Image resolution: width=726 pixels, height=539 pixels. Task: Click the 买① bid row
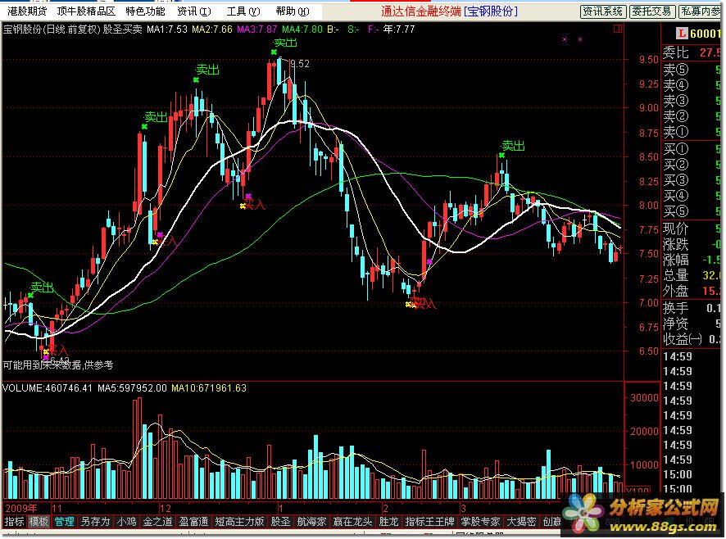(x=692, y=149)
